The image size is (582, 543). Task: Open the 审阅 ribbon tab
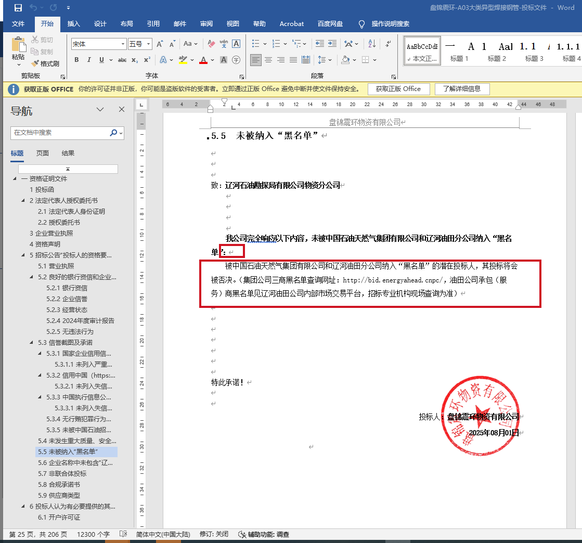[x=206, y=24]
